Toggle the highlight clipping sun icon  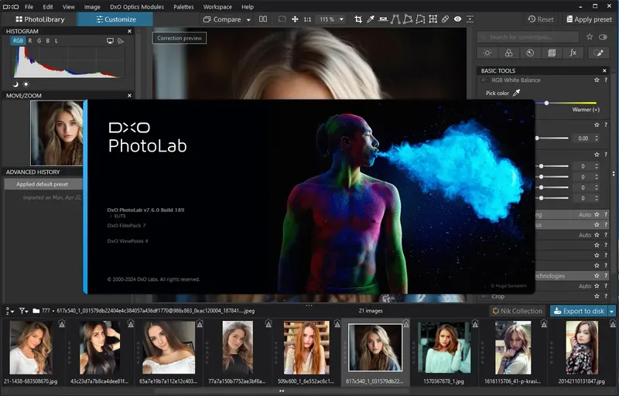26,84
